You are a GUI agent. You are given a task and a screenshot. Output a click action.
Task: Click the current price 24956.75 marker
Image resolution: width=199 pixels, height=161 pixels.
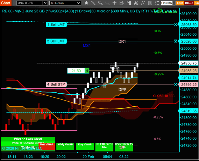tap(188, 63)
